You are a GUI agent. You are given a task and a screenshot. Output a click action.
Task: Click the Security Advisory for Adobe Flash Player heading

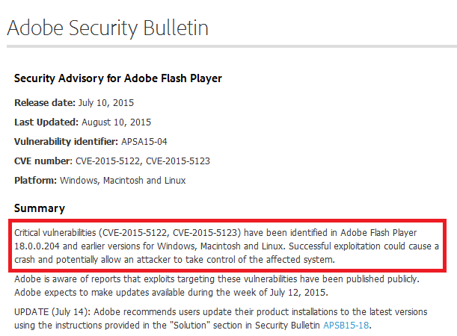tap(118, 78)
